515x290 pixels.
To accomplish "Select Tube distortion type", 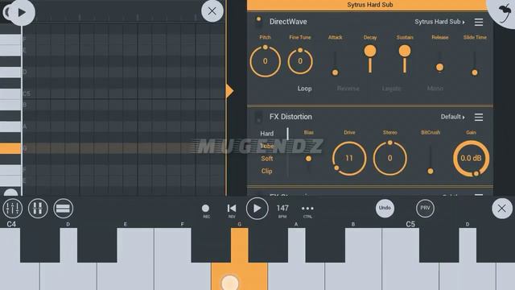I will point(266,146).
